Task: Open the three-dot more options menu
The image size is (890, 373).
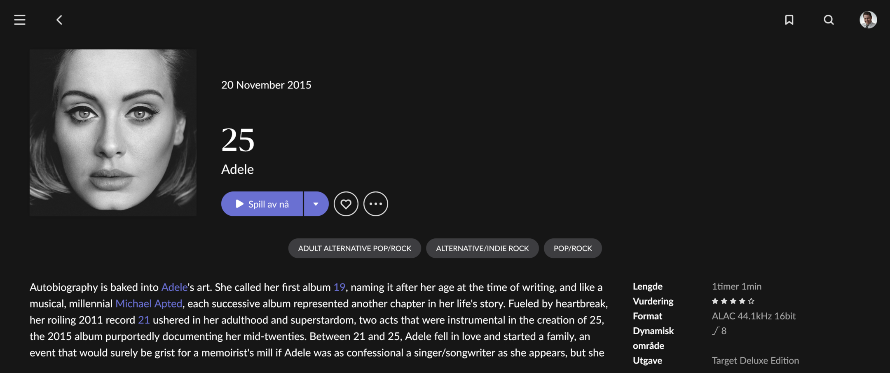Action: point(376,204)
